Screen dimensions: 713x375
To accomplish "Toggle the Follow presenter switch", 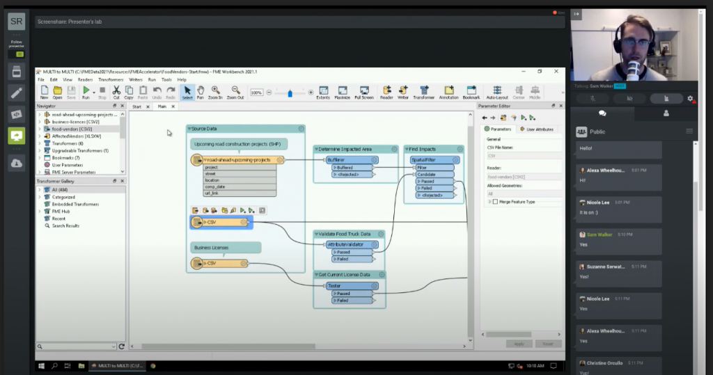I will [x=17, y=54].
